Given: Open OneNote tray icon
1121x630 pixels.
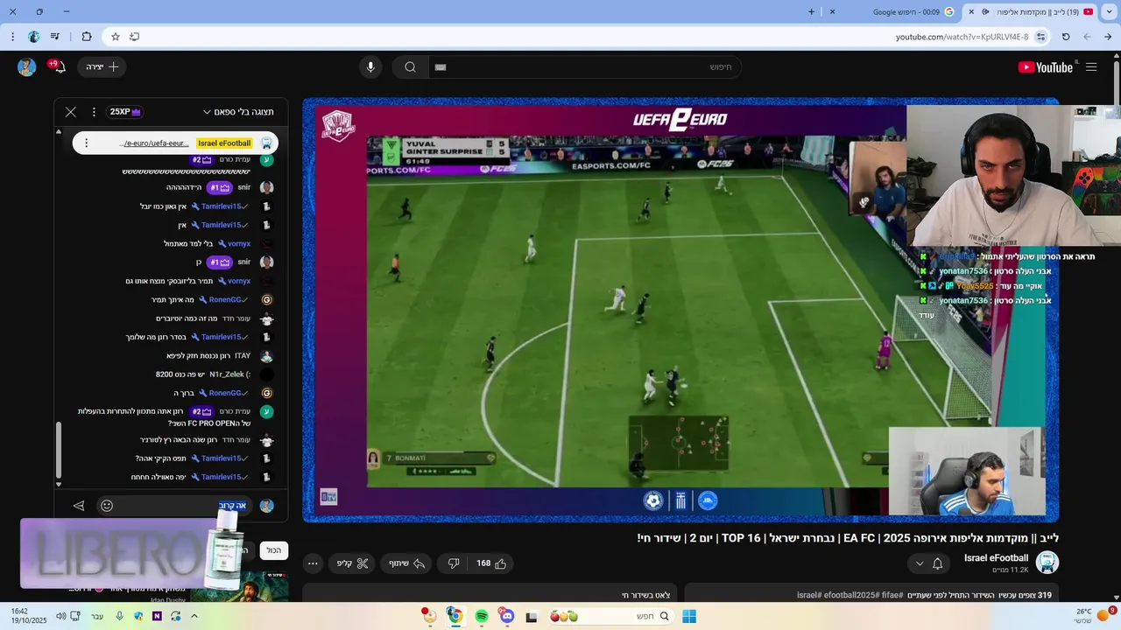Looking at the screenshot, I should pos(157,616).
